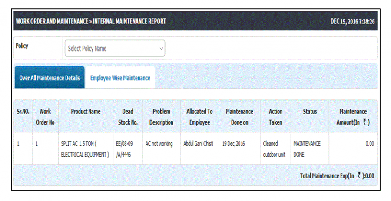Screen dimensions: 391x201
Task: Select the SPLIT AC 1.5 TON product cell
Action: [85, 149]
